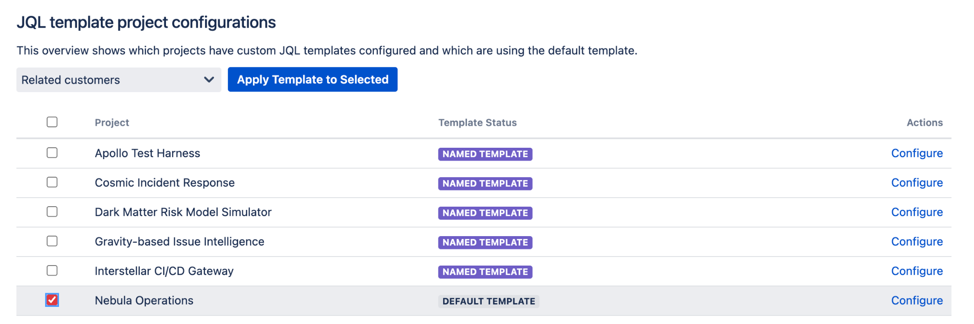The height and width of the screenshot is (324, 974).
Task: Open Configure for Cosmic Incident Response
Action: tap(916, 182)
